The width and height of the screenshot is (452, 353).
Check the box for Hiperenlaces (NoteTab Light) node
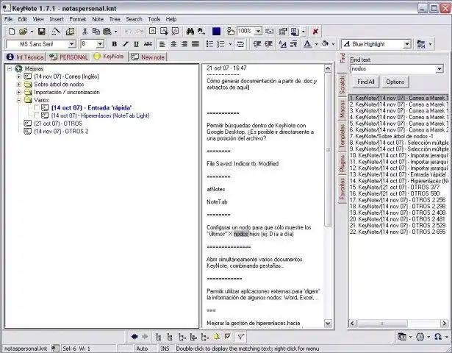(x=37, y=115)
